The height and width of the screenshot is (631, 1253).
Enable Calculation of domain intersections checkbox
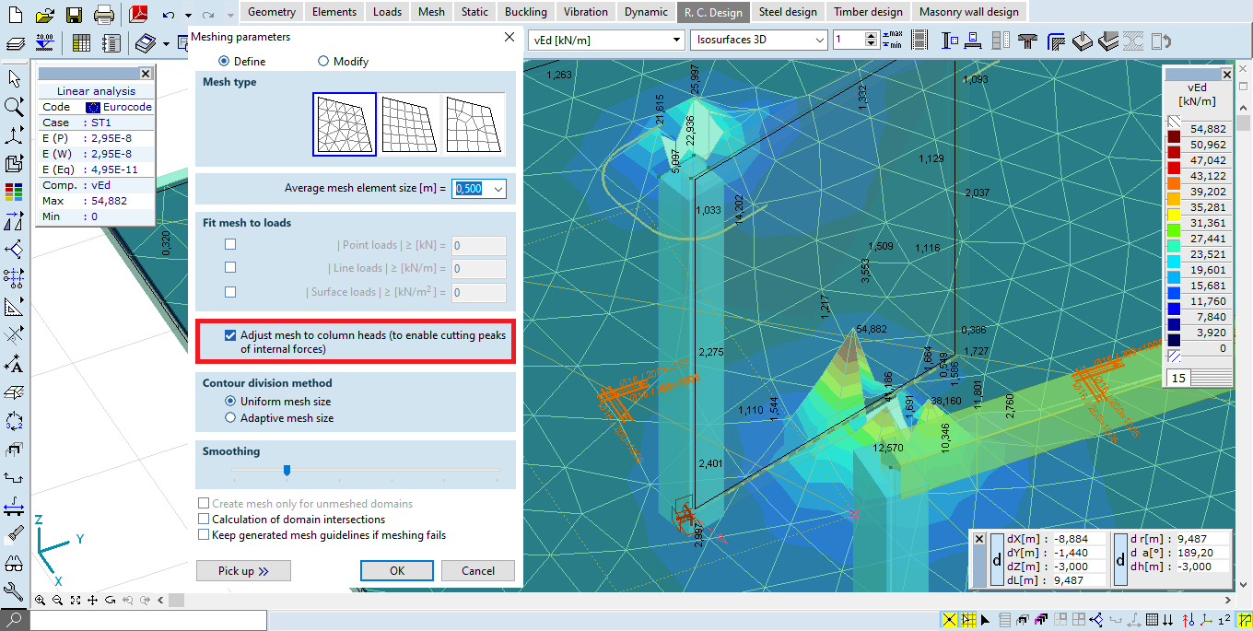coord(205,520)
